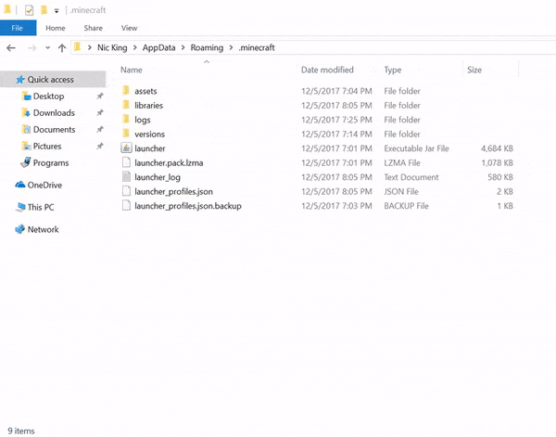Select Network in the navigation pane
Viewport: 556px width, 437px height.
[x=43, y=229]
